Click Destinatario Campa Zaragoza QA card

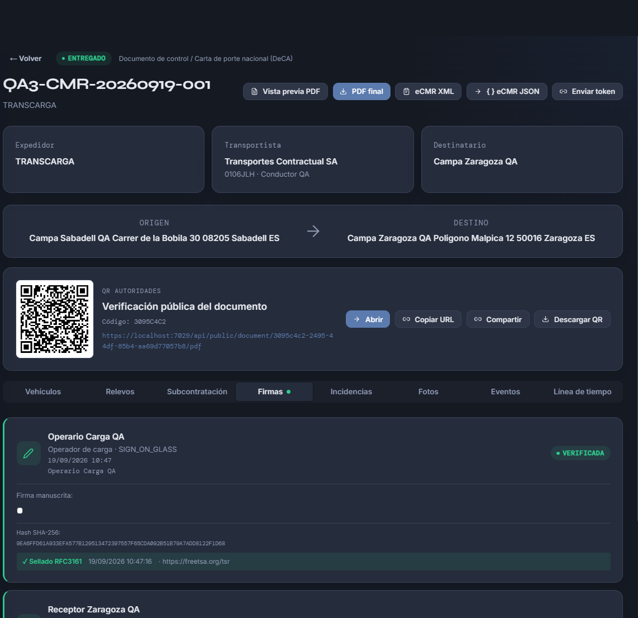coord(522,159)
